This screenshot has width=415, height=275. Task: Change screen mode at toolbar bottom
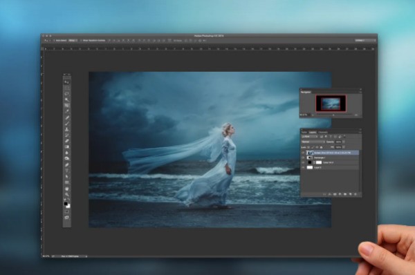[67, 218]
